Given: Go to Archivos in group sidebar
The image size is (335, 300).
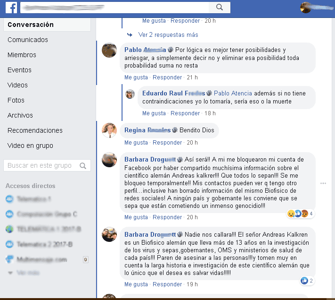Looking at the screenshot, I should 20,115.
